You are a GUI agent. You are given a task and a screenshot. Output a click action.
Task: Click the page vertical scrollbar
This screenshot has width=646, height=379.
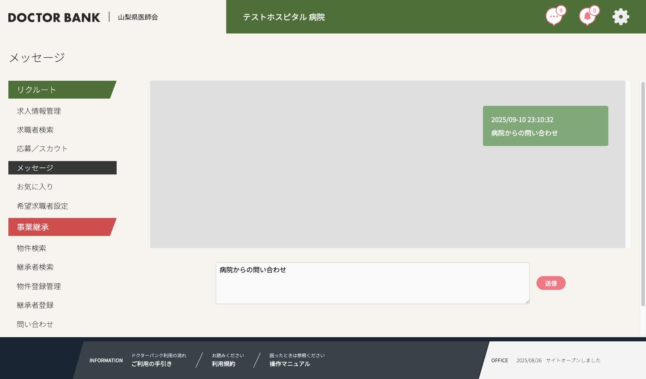click(643, 192)
